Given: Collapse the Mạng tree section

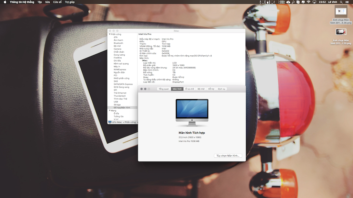Looking at the screenshot, I should (110, 110).
